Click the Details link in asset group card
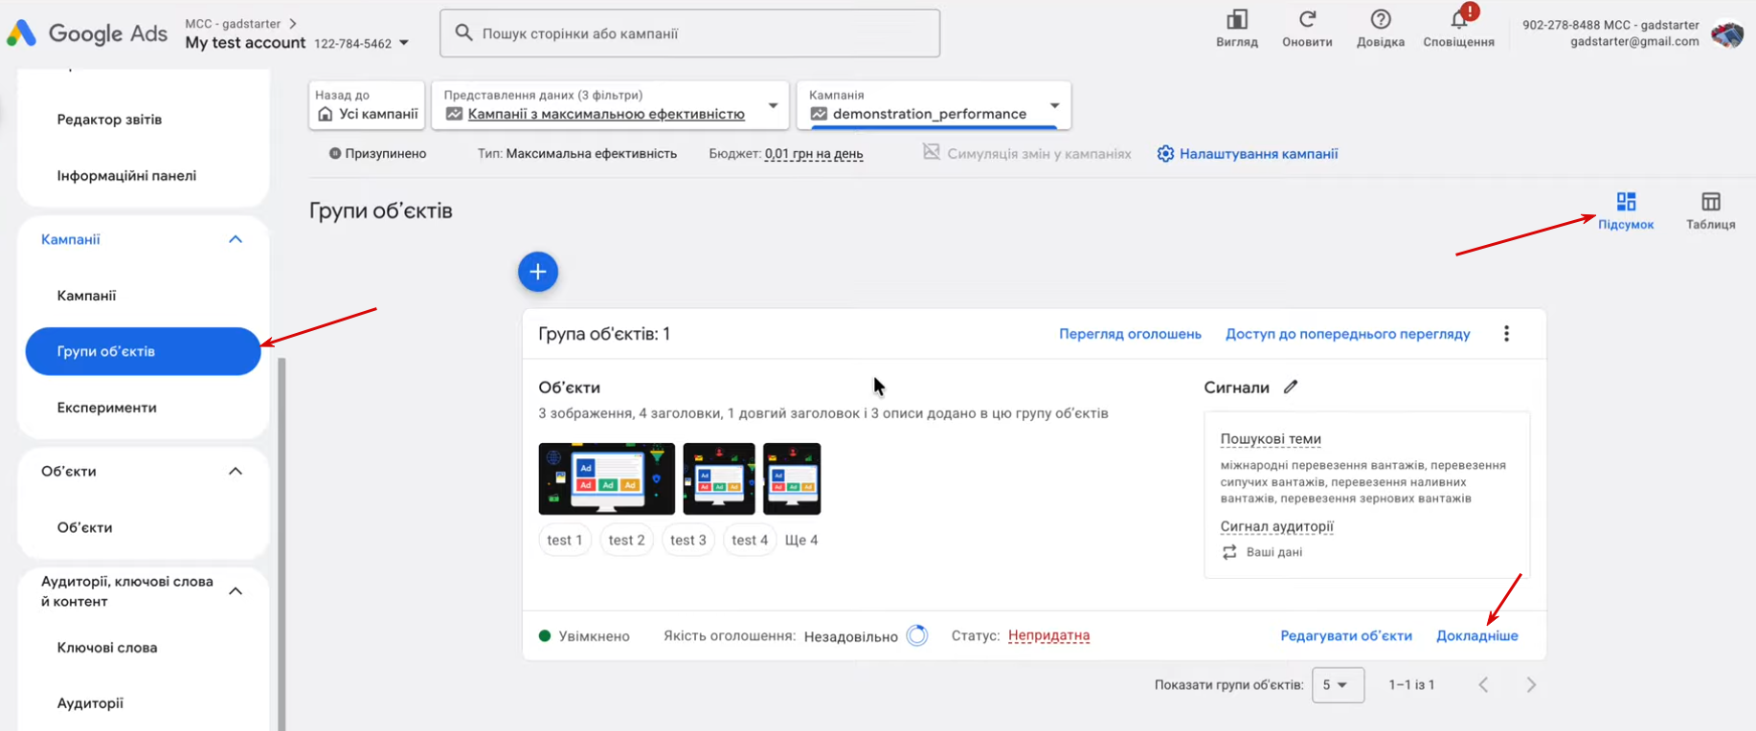The width and height of the screenshot is (1756, 731). click(1476, 636)
